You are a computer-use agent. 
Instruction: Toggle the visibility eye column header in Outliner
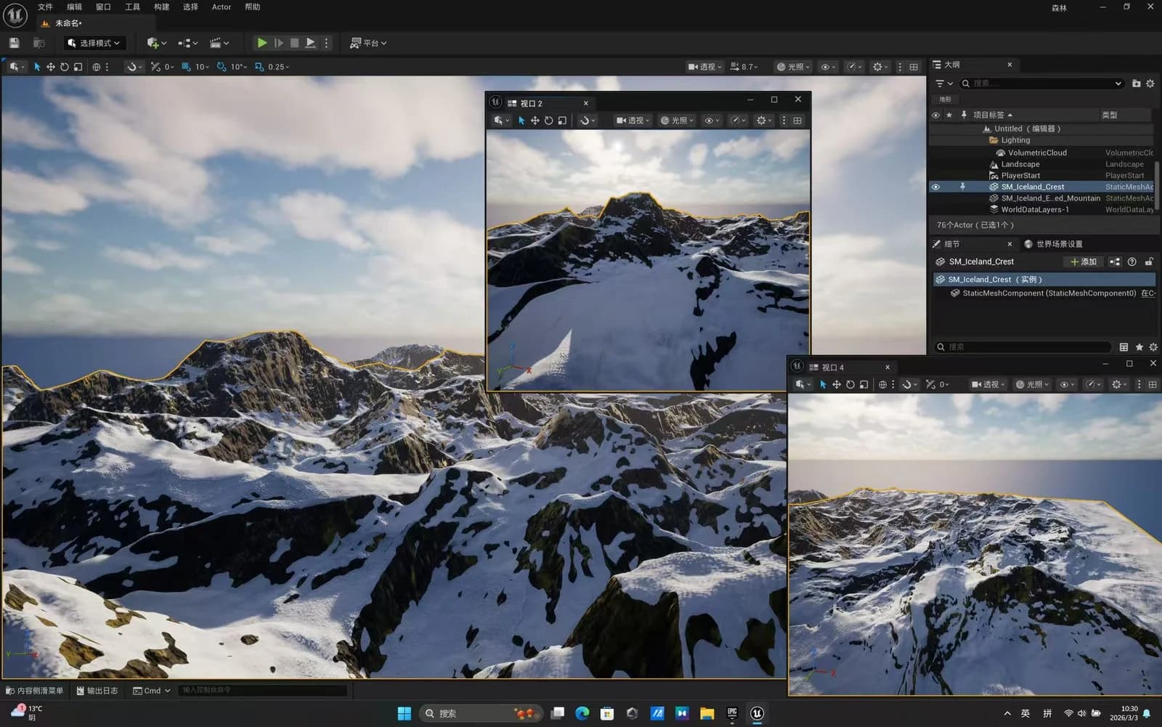935,115
